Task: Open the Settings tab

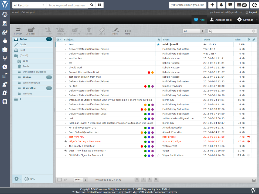Action: [x=245, y=20]
